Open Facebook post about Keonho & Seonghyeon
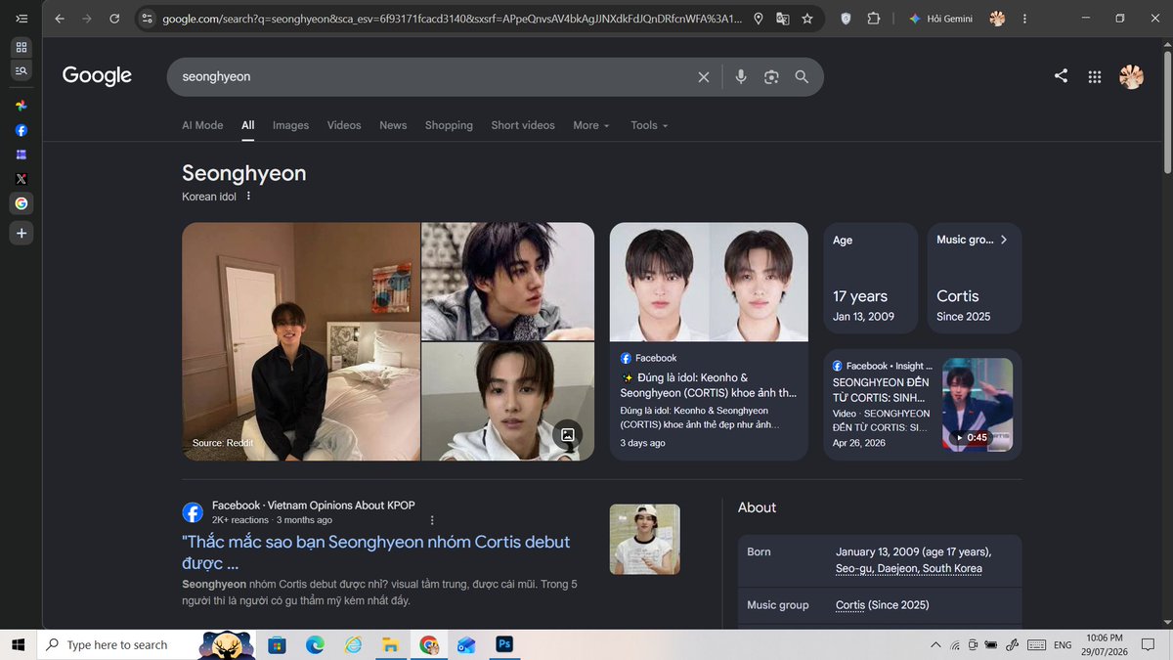The width and height of the screenshot is (1173, 660). [x=709, y=385]
